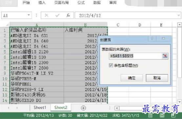The width and height of the screenshot is (182, 119).
Task: Select row 14 header
Action: point(5,100)
